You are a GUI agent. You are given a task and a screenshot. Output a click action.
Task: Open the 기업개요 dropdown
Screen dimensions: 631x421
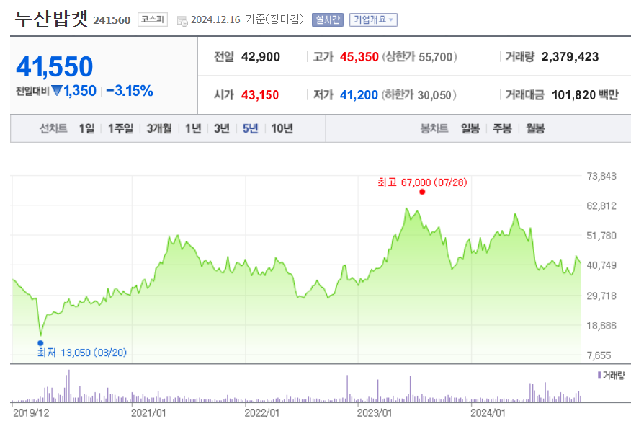click(373, 19)
